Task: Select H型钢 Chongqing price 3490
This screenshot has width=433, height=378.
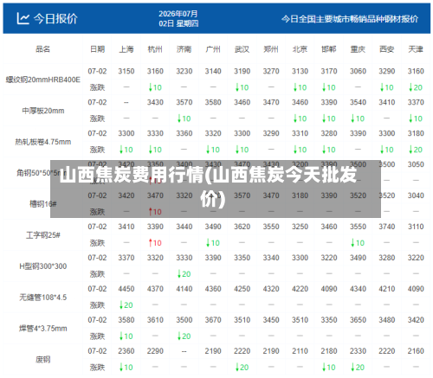Action: (358, 258)
